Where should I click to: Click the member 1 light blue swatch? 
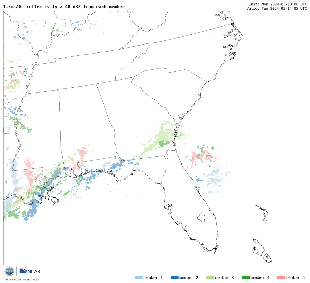coord(139,278)
